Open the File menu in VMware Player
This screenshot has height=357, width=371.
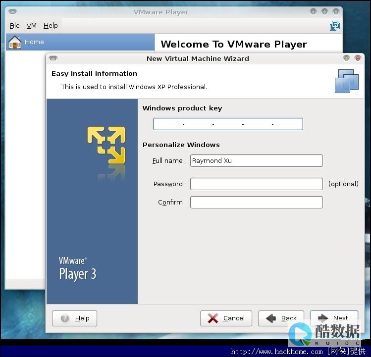[15, 25]
